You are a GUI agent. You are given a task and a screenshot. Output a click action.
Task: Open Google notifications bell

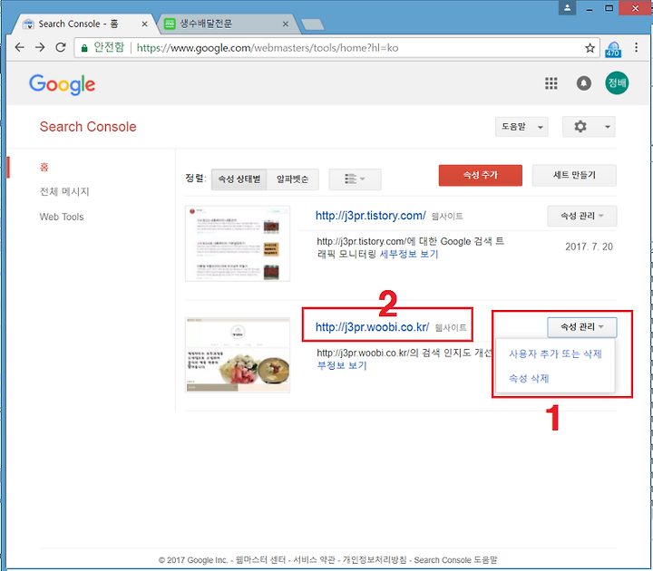[x=584, y=83]
